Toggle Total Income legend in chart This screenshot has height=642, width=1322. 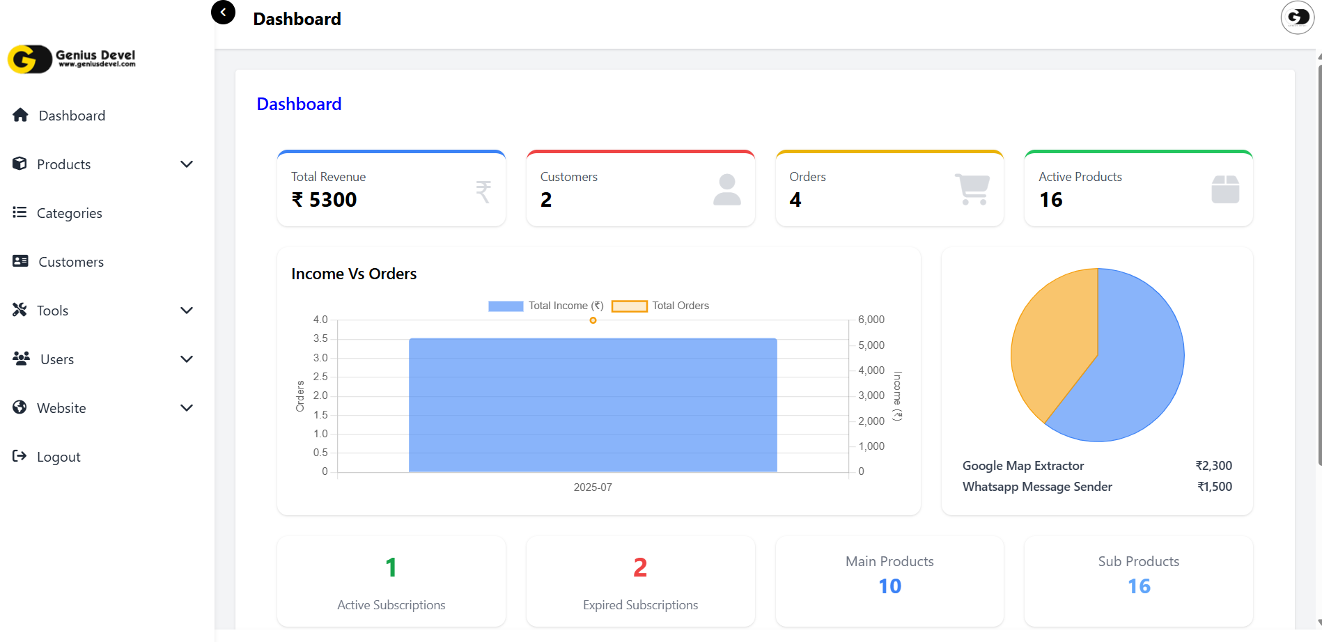tap(506, 306)
